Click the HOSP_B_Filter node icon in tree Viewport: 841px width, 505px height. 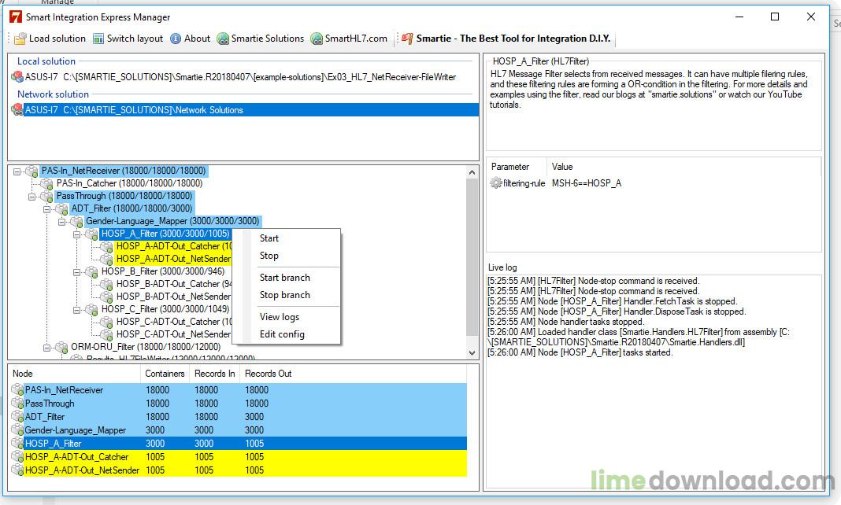point(92,271)
